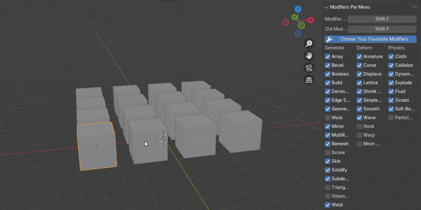Click the blue Z axis gizmo handle

coord(298,9)
